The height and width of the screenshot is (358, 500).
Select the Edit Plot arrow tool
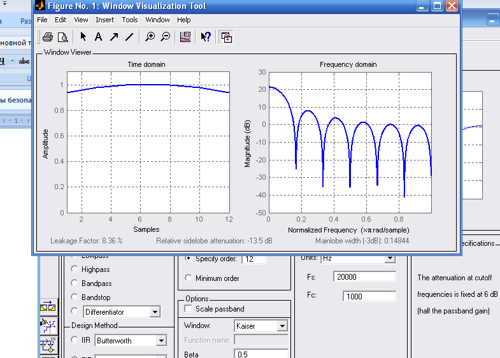click(83, 37)
